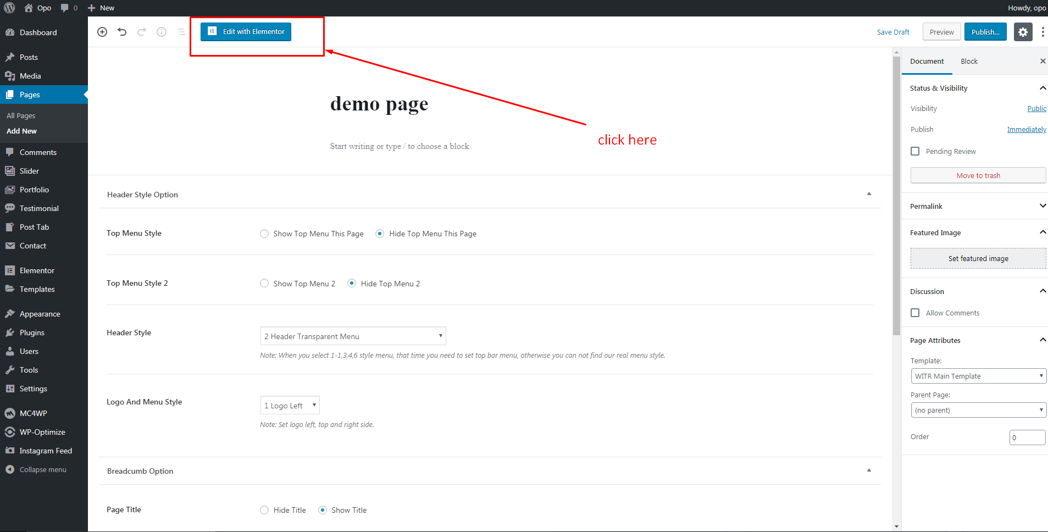Open Settings in the admin sidebar
This screenshot has height=532, width=1048.
[x=44, y=389]
